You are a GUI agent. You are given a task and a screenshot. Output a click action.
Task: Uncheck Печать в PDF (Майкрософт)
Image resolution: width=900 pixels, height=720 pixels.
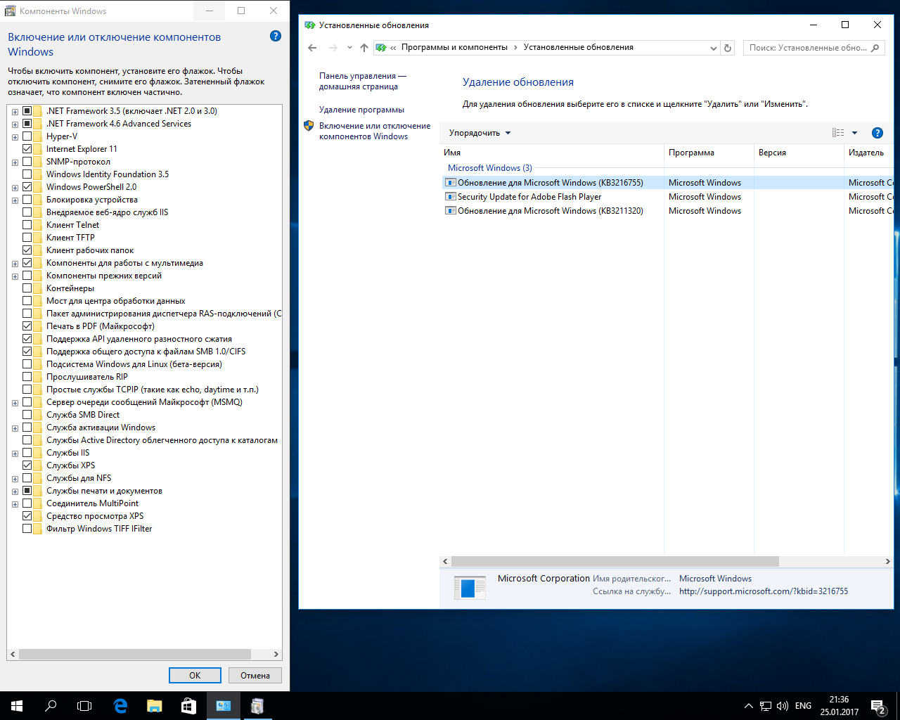pos(27,326)
